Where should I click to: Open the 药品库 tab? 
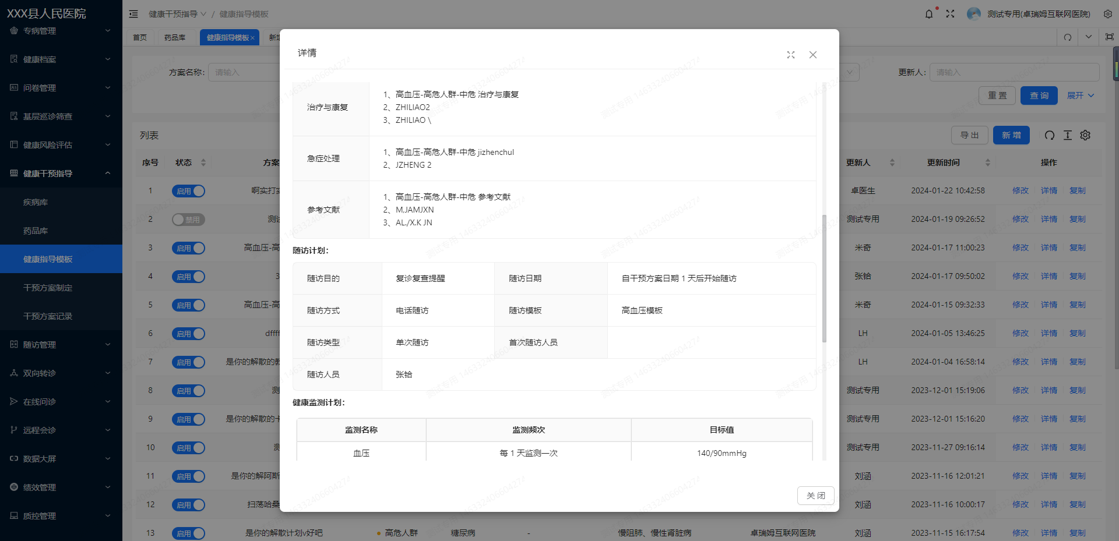(x=176, y=37)
